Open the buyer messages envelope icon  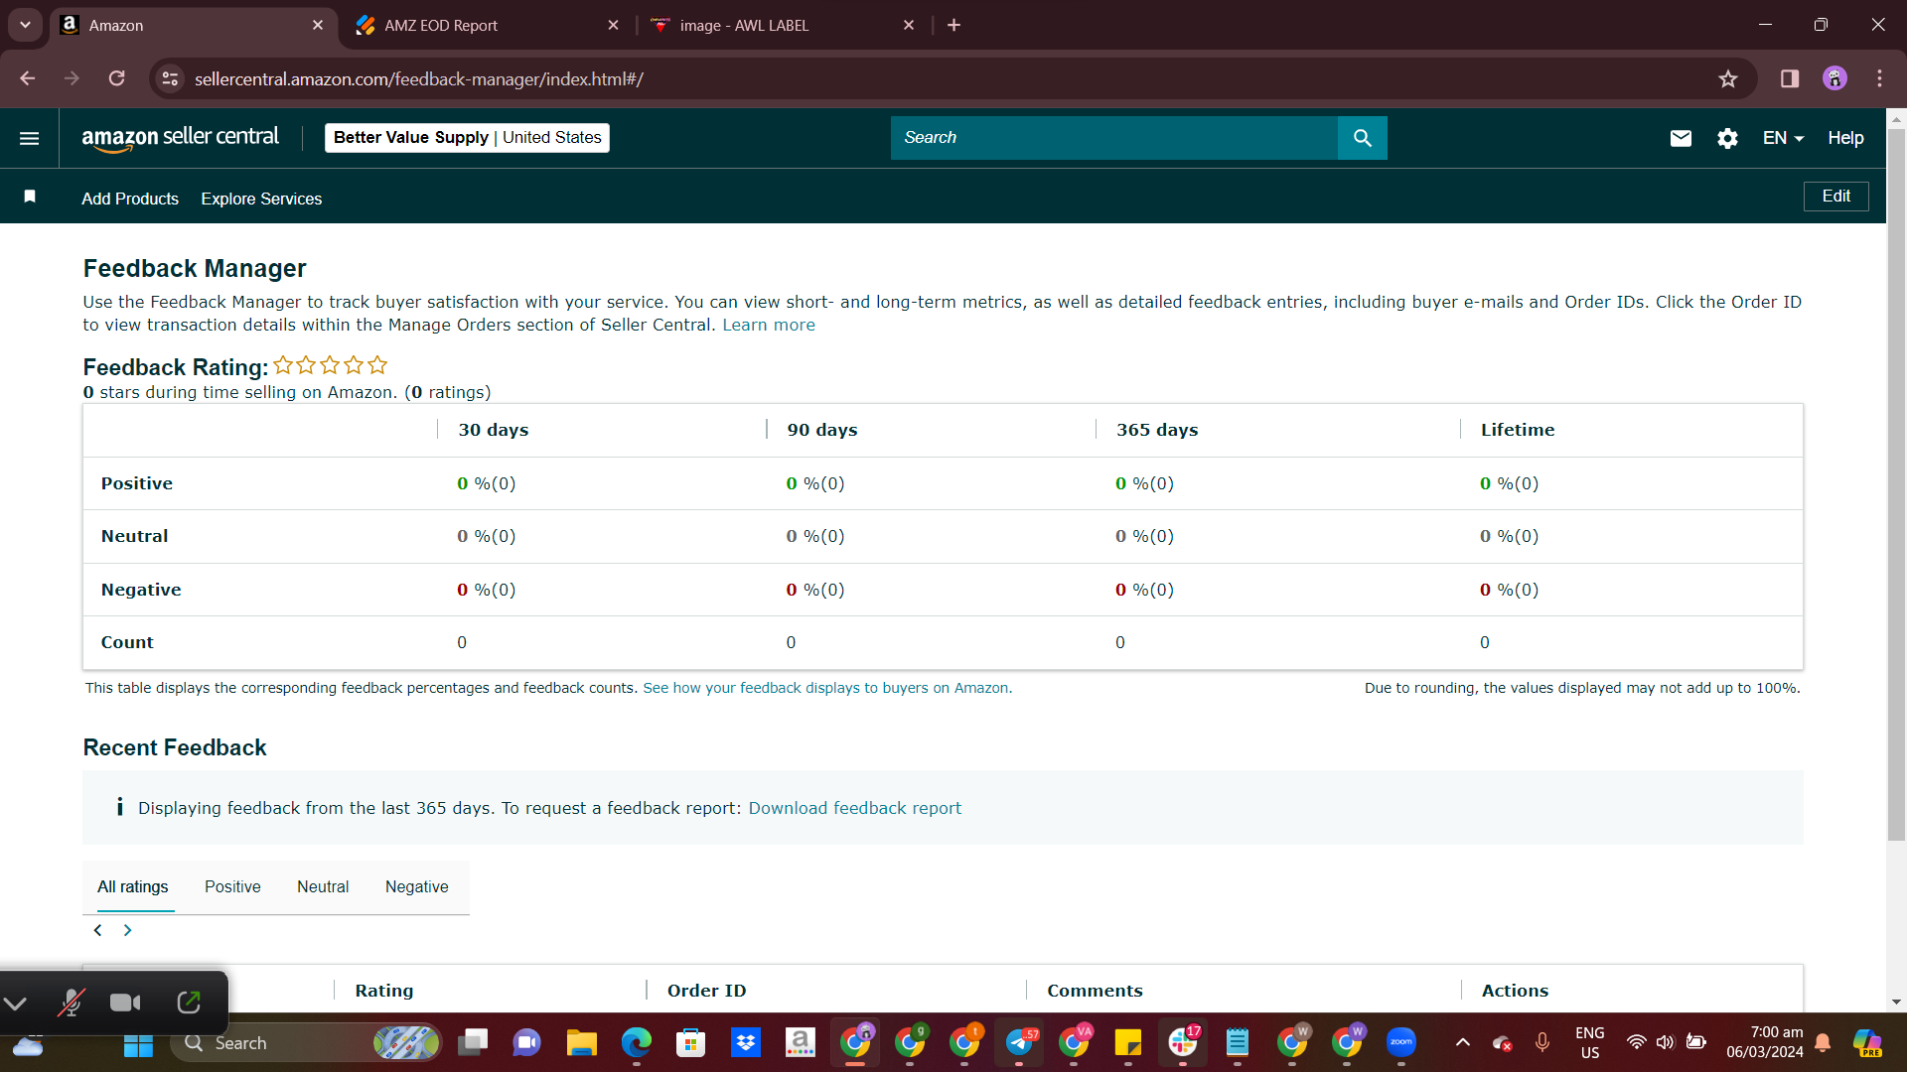point(1681,138)
